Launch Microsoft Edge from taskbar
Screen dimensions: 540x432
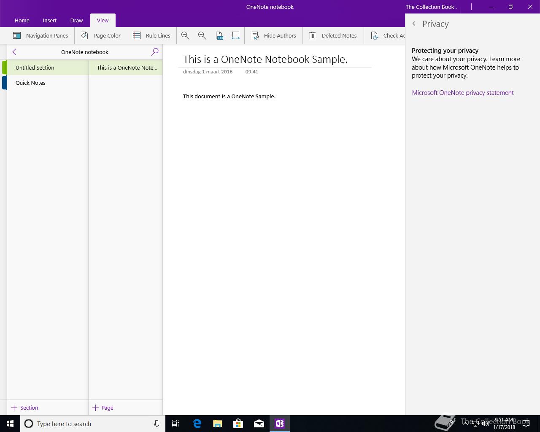(x=197, y=424)
